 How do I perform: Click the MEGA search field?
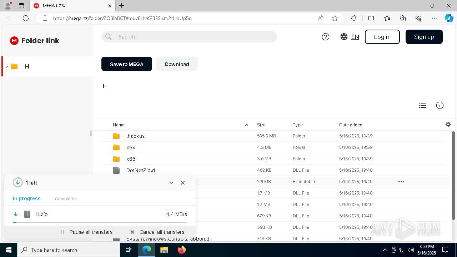tap(189, 37)
